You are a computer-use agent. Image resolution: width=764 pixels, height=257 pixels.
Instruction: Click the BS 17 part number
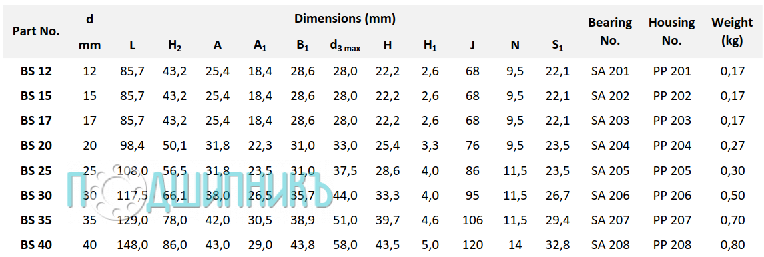36,120
